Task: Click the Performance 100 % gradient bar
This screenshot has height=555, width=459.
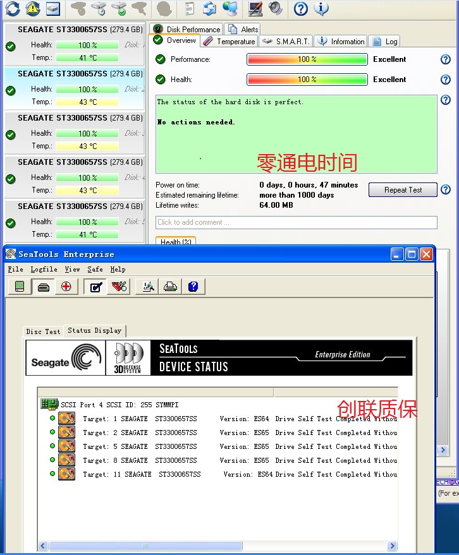Action: pos(307,59)
